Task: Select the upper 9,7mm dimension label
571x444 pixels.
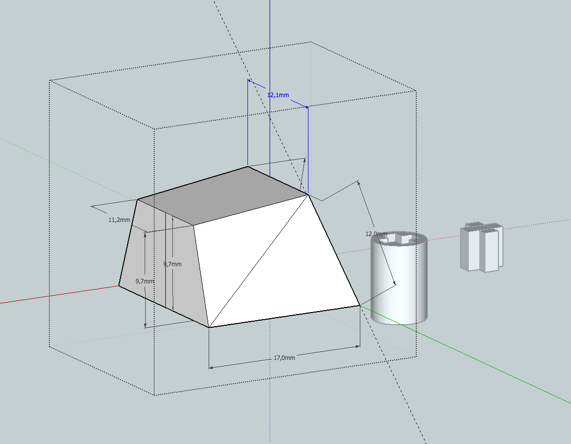Action: [171, 263]
